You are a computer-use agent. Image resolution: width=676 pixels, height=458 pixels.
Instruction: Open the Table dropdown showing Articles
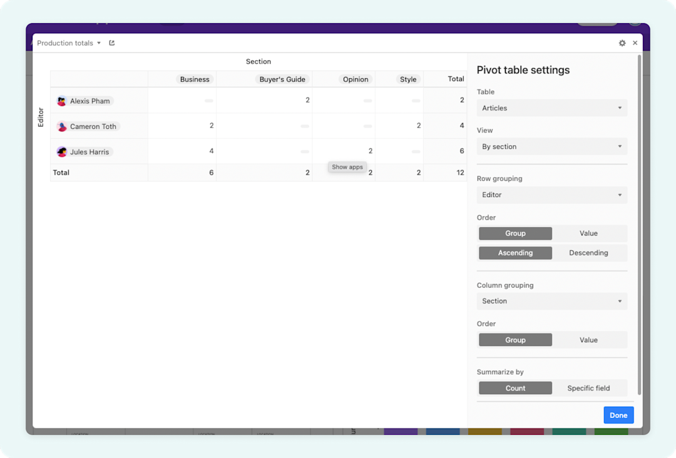551,108
